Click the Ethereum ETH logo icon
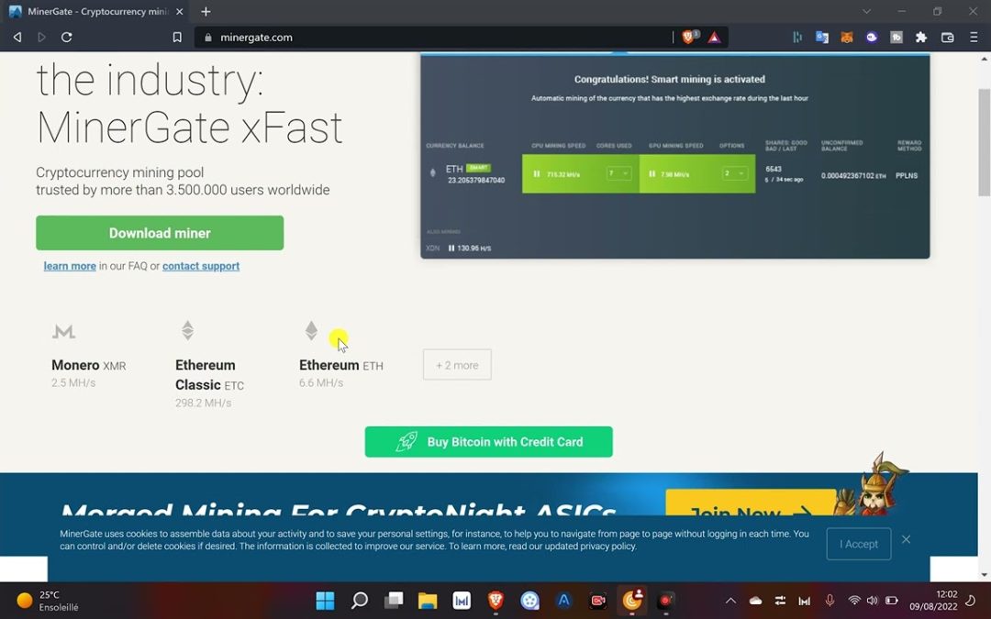 point(311,330)
